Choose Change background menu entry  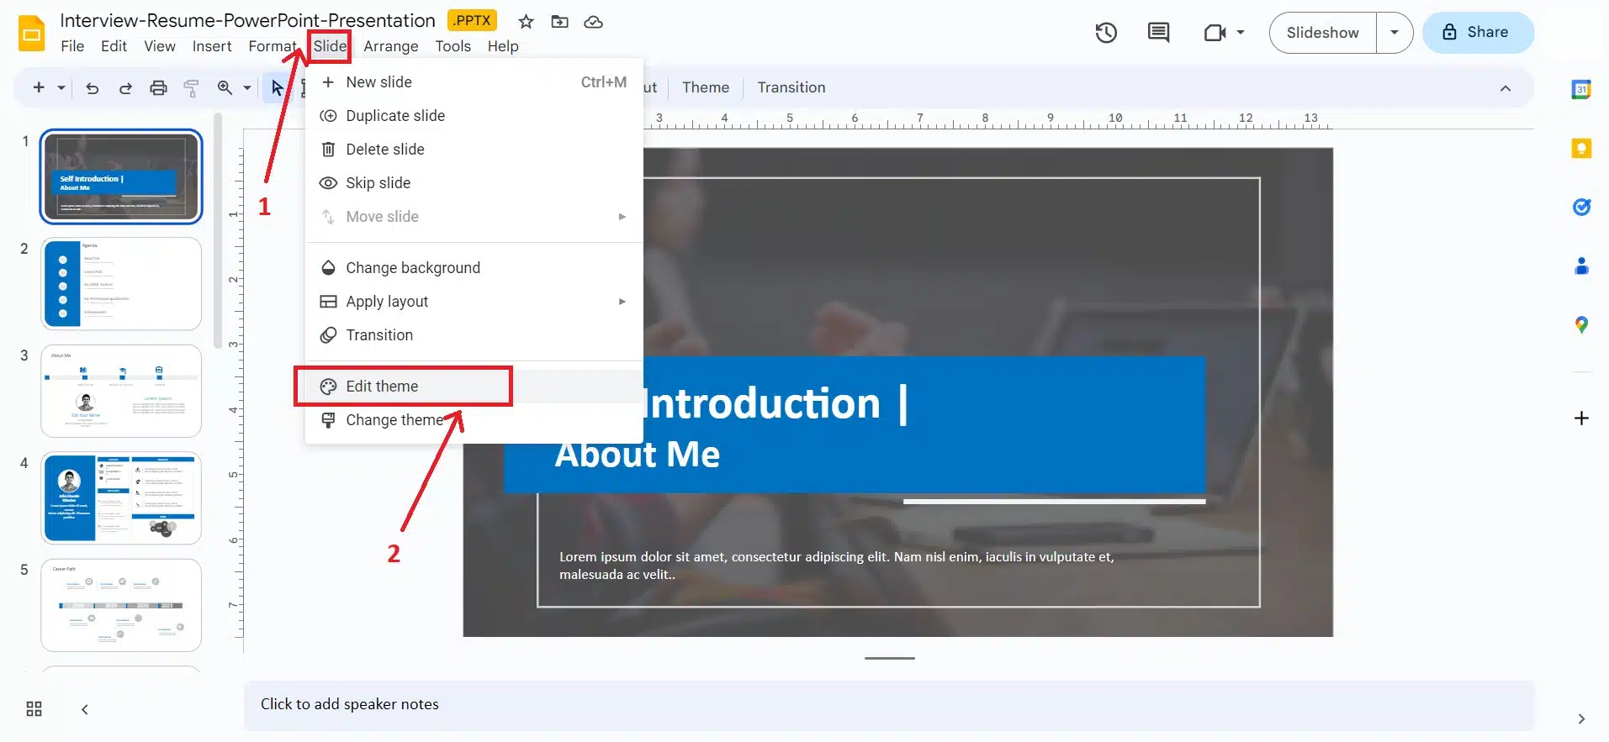[412, 268]
